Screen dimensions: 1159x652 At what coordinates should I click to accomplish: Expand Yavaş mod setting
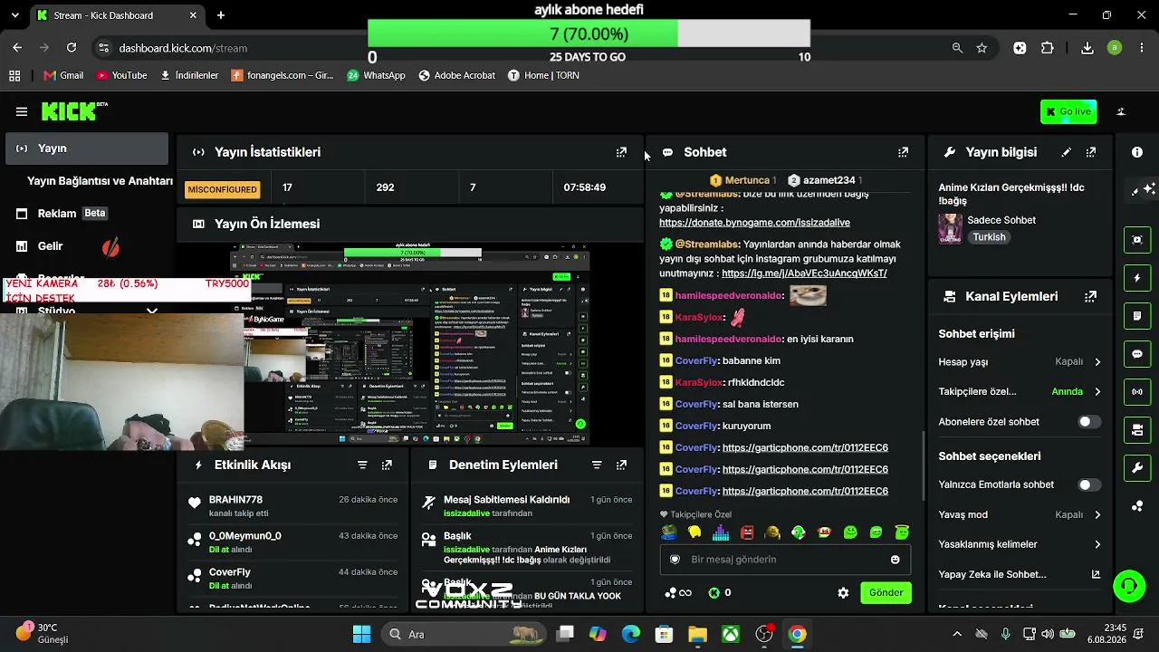[1020, 515]
